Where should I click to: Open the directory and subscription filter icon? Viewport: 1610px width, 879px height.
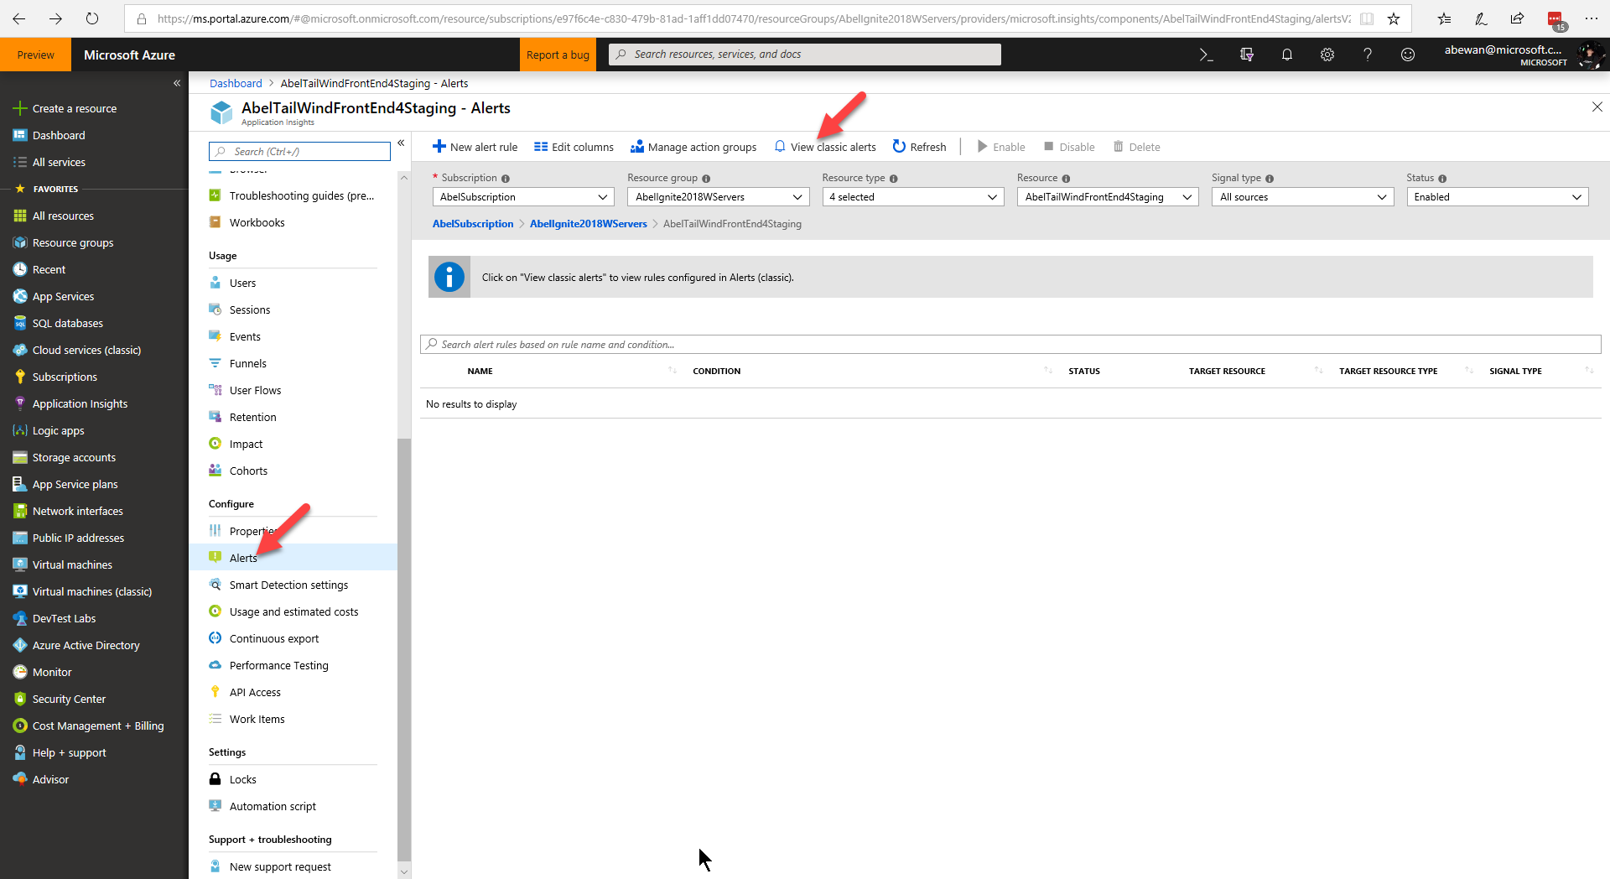(1247, 55)
